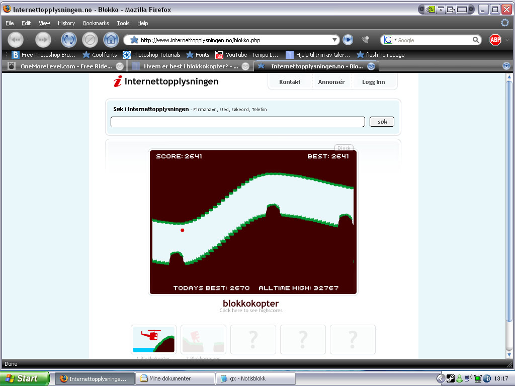Open the Edit menu
The width and height of the screenshot is (515, 386).
pos(26,23)
